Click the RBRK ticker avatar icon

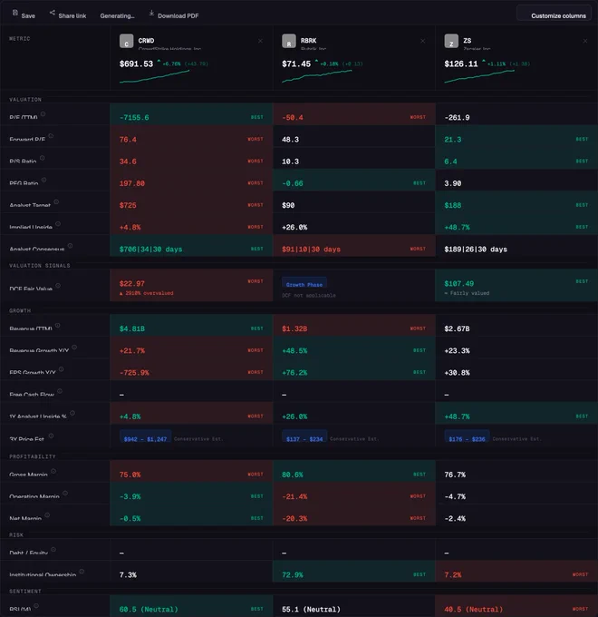(289, 41)
